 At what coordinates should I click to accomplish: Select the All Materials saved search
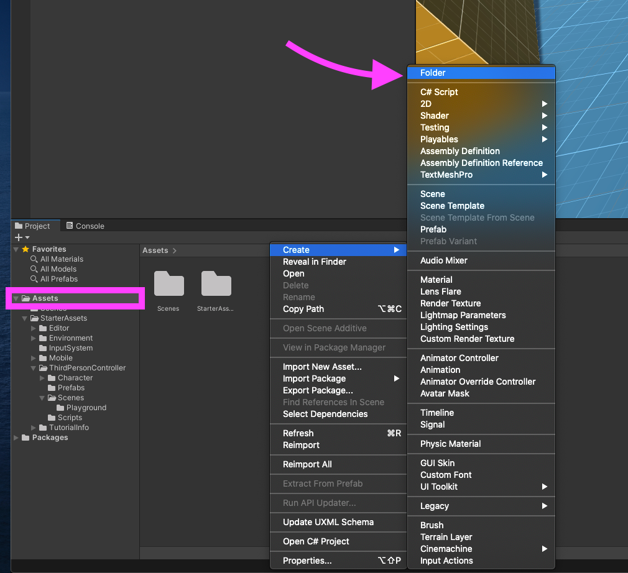coord(61,259)
